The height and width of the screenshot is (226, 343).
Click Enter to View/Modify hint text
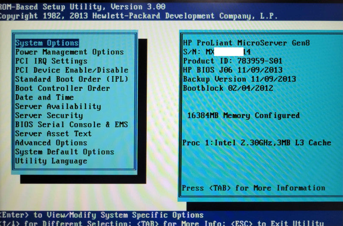(x=102, y=215)
